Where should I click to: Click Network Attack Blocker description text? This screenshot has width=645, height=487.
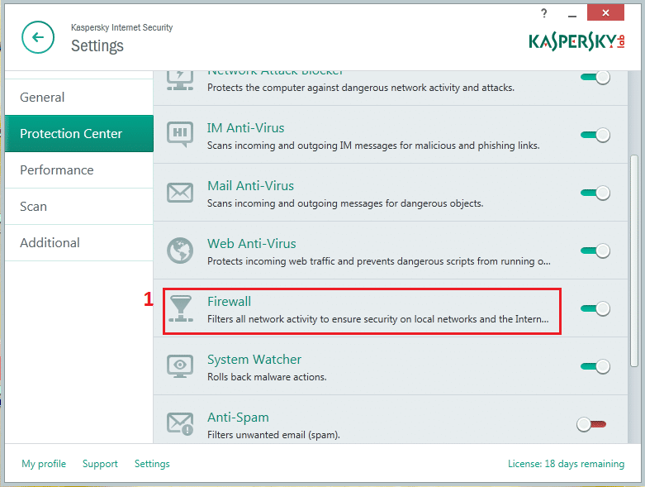pos(361,88)
